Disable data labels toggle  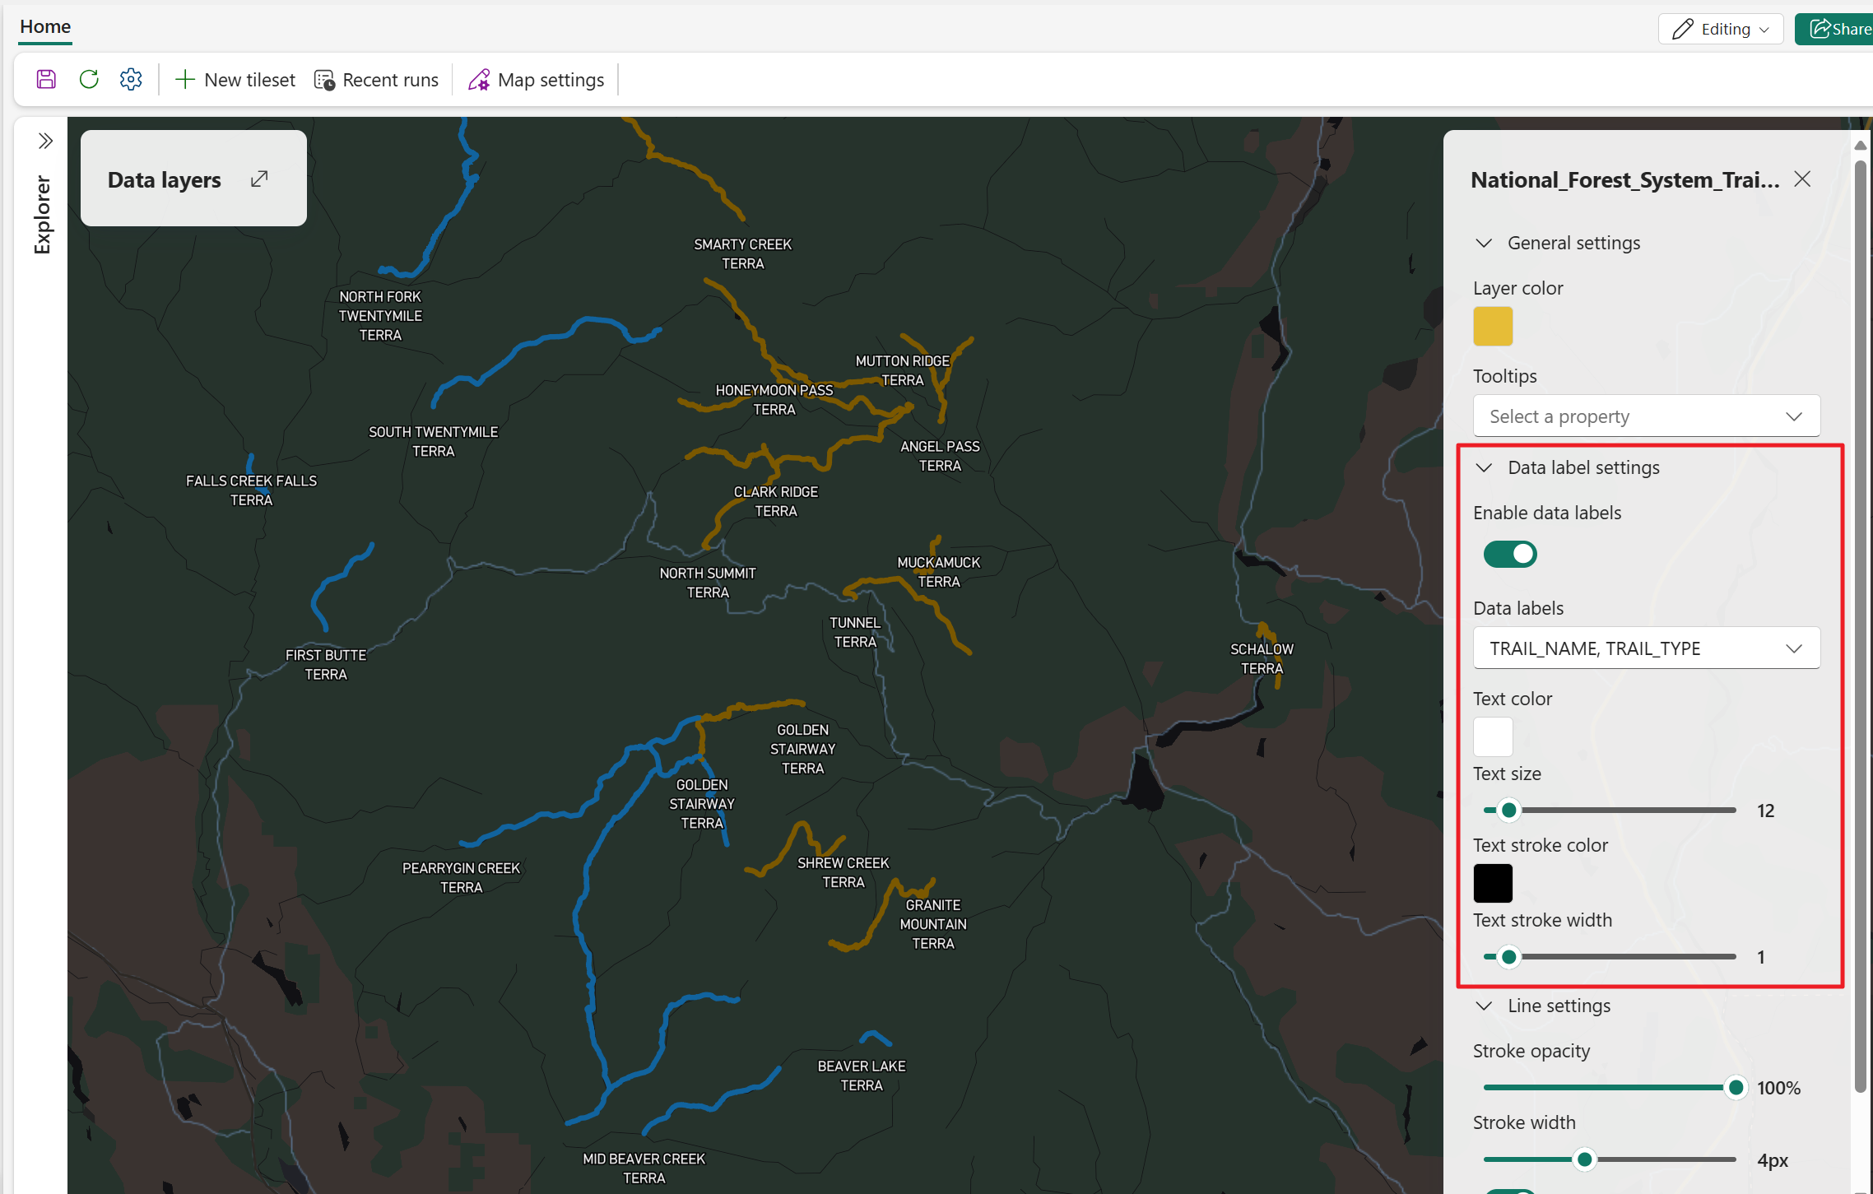pyautogui.click(x=1509, y=554)
